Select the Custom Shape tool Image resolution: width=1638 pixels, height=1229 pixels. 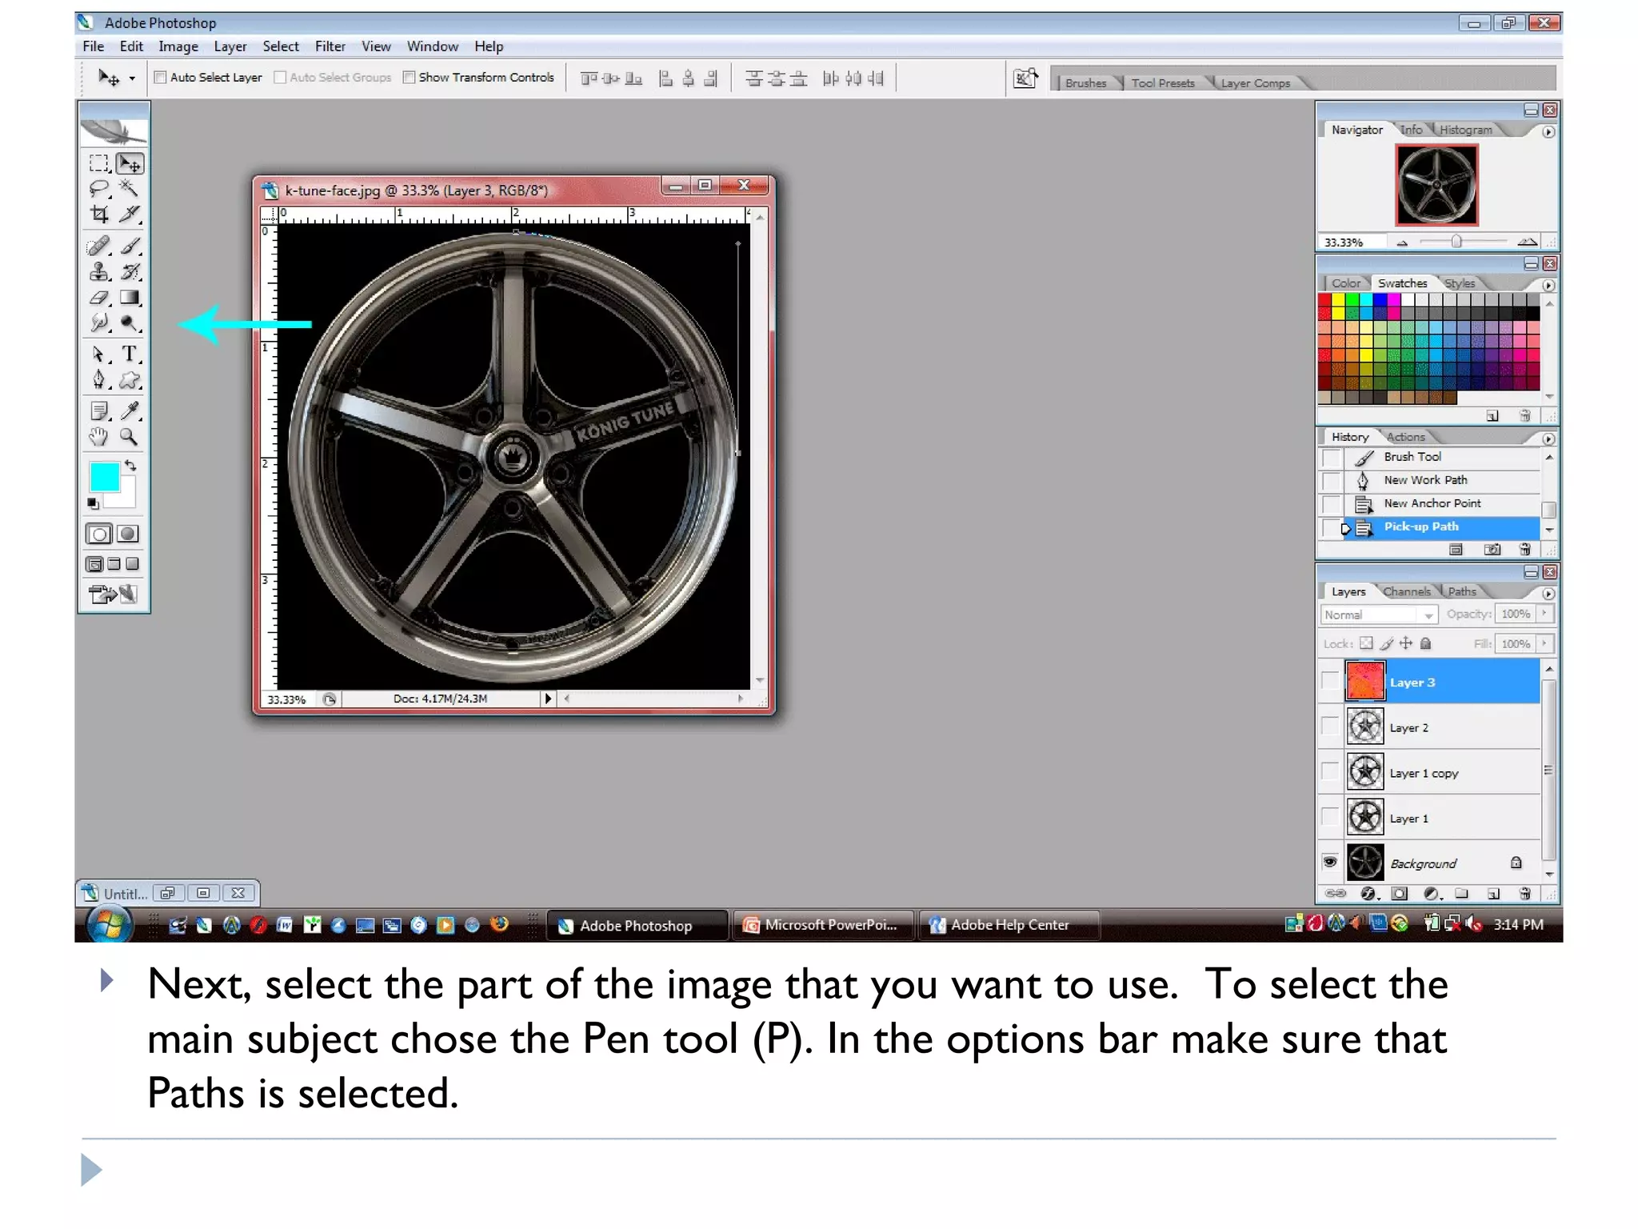(130, 380)
